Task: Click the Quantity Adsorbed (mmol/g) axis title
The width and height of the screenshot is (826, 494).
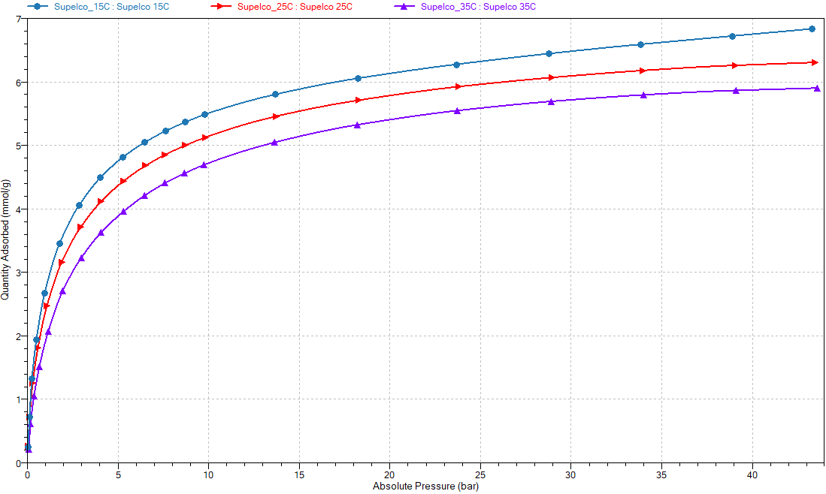Action: pyautogui.click(x=5, y=240)
